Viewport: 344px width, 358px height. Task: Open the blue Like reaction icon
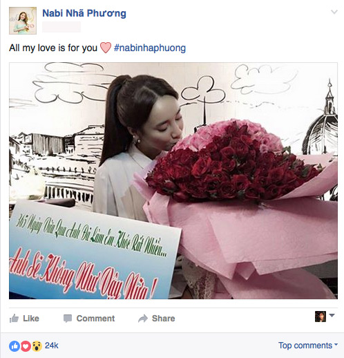(15, 346)
